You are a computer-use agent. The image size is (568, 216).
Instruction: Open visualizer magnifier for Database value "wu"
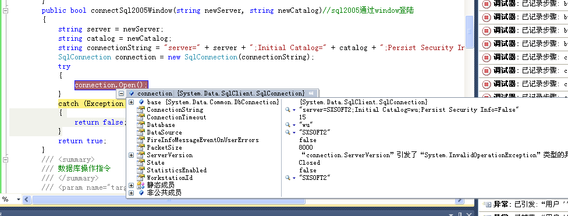[287, 125]
